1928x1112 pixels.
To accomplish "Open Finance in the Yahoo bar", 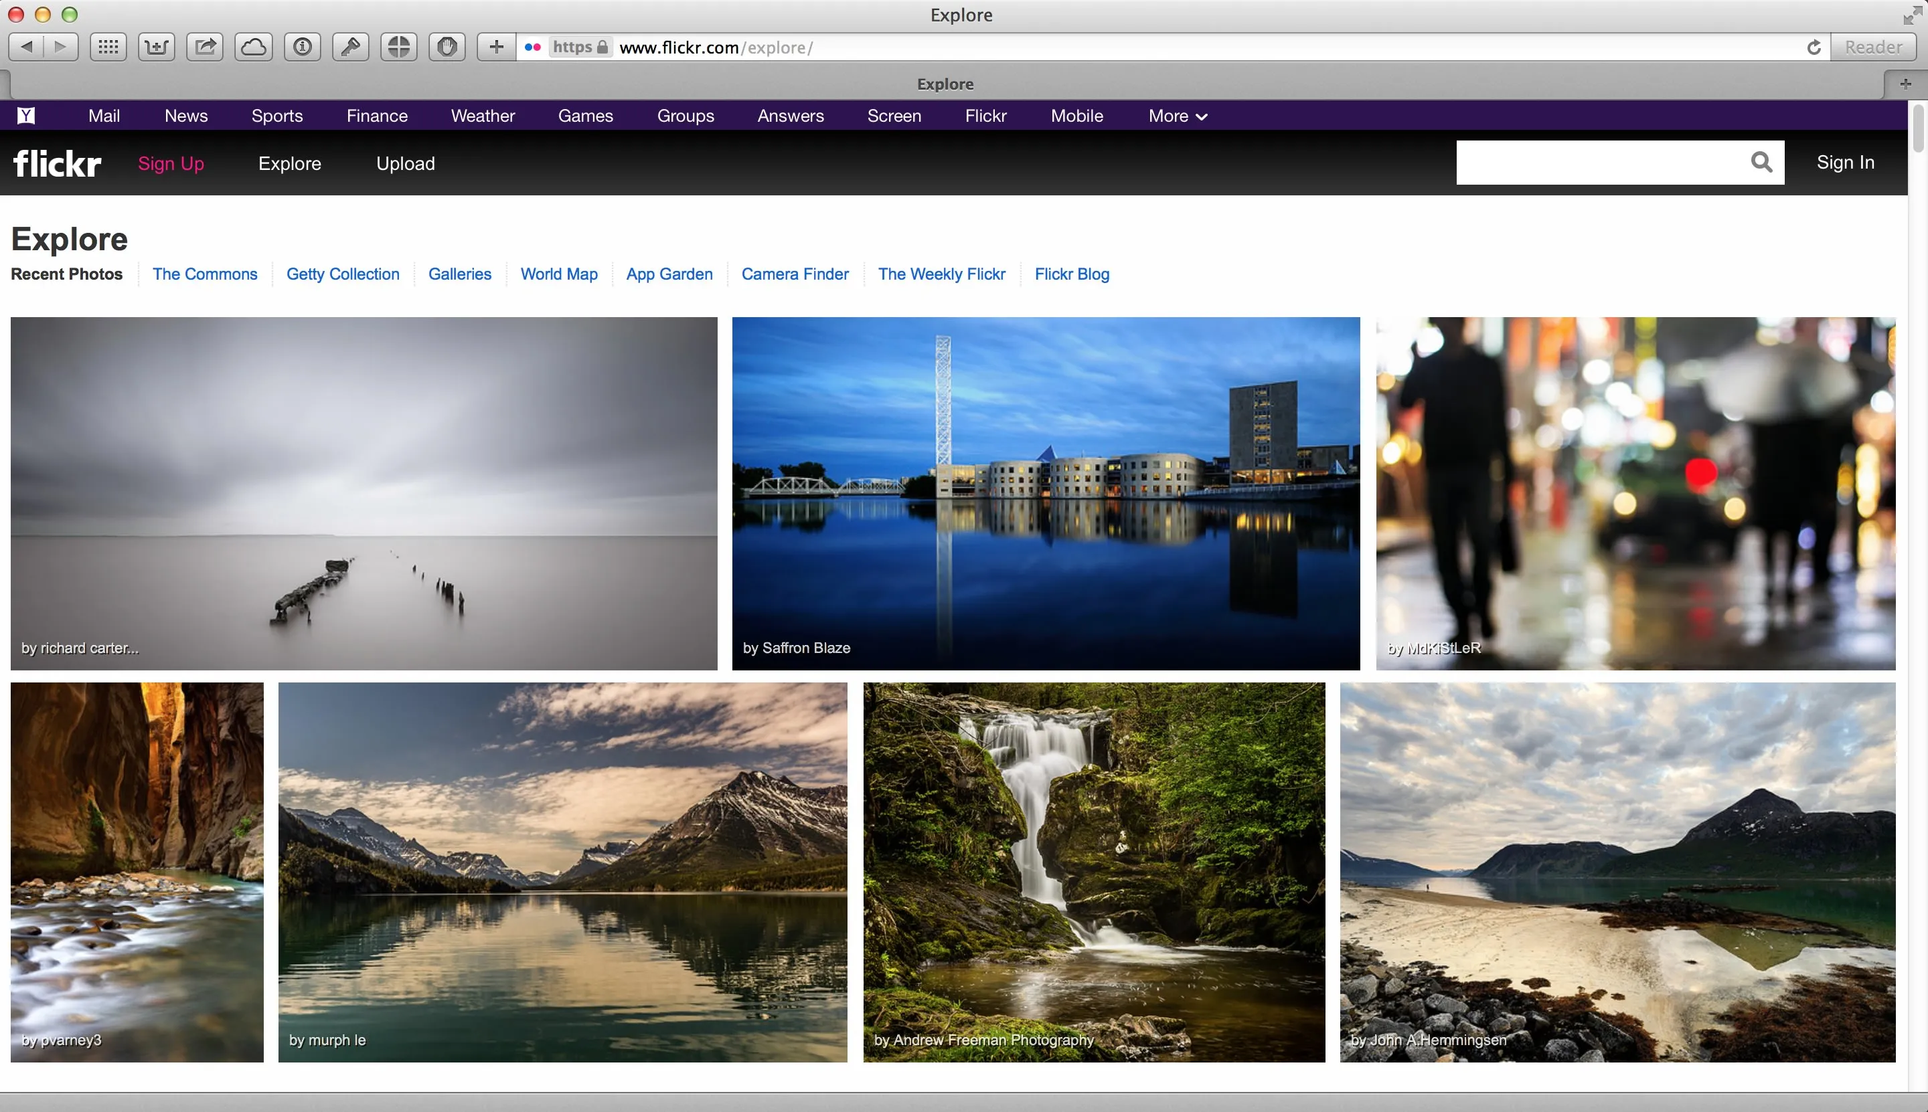I will [377, 116].
